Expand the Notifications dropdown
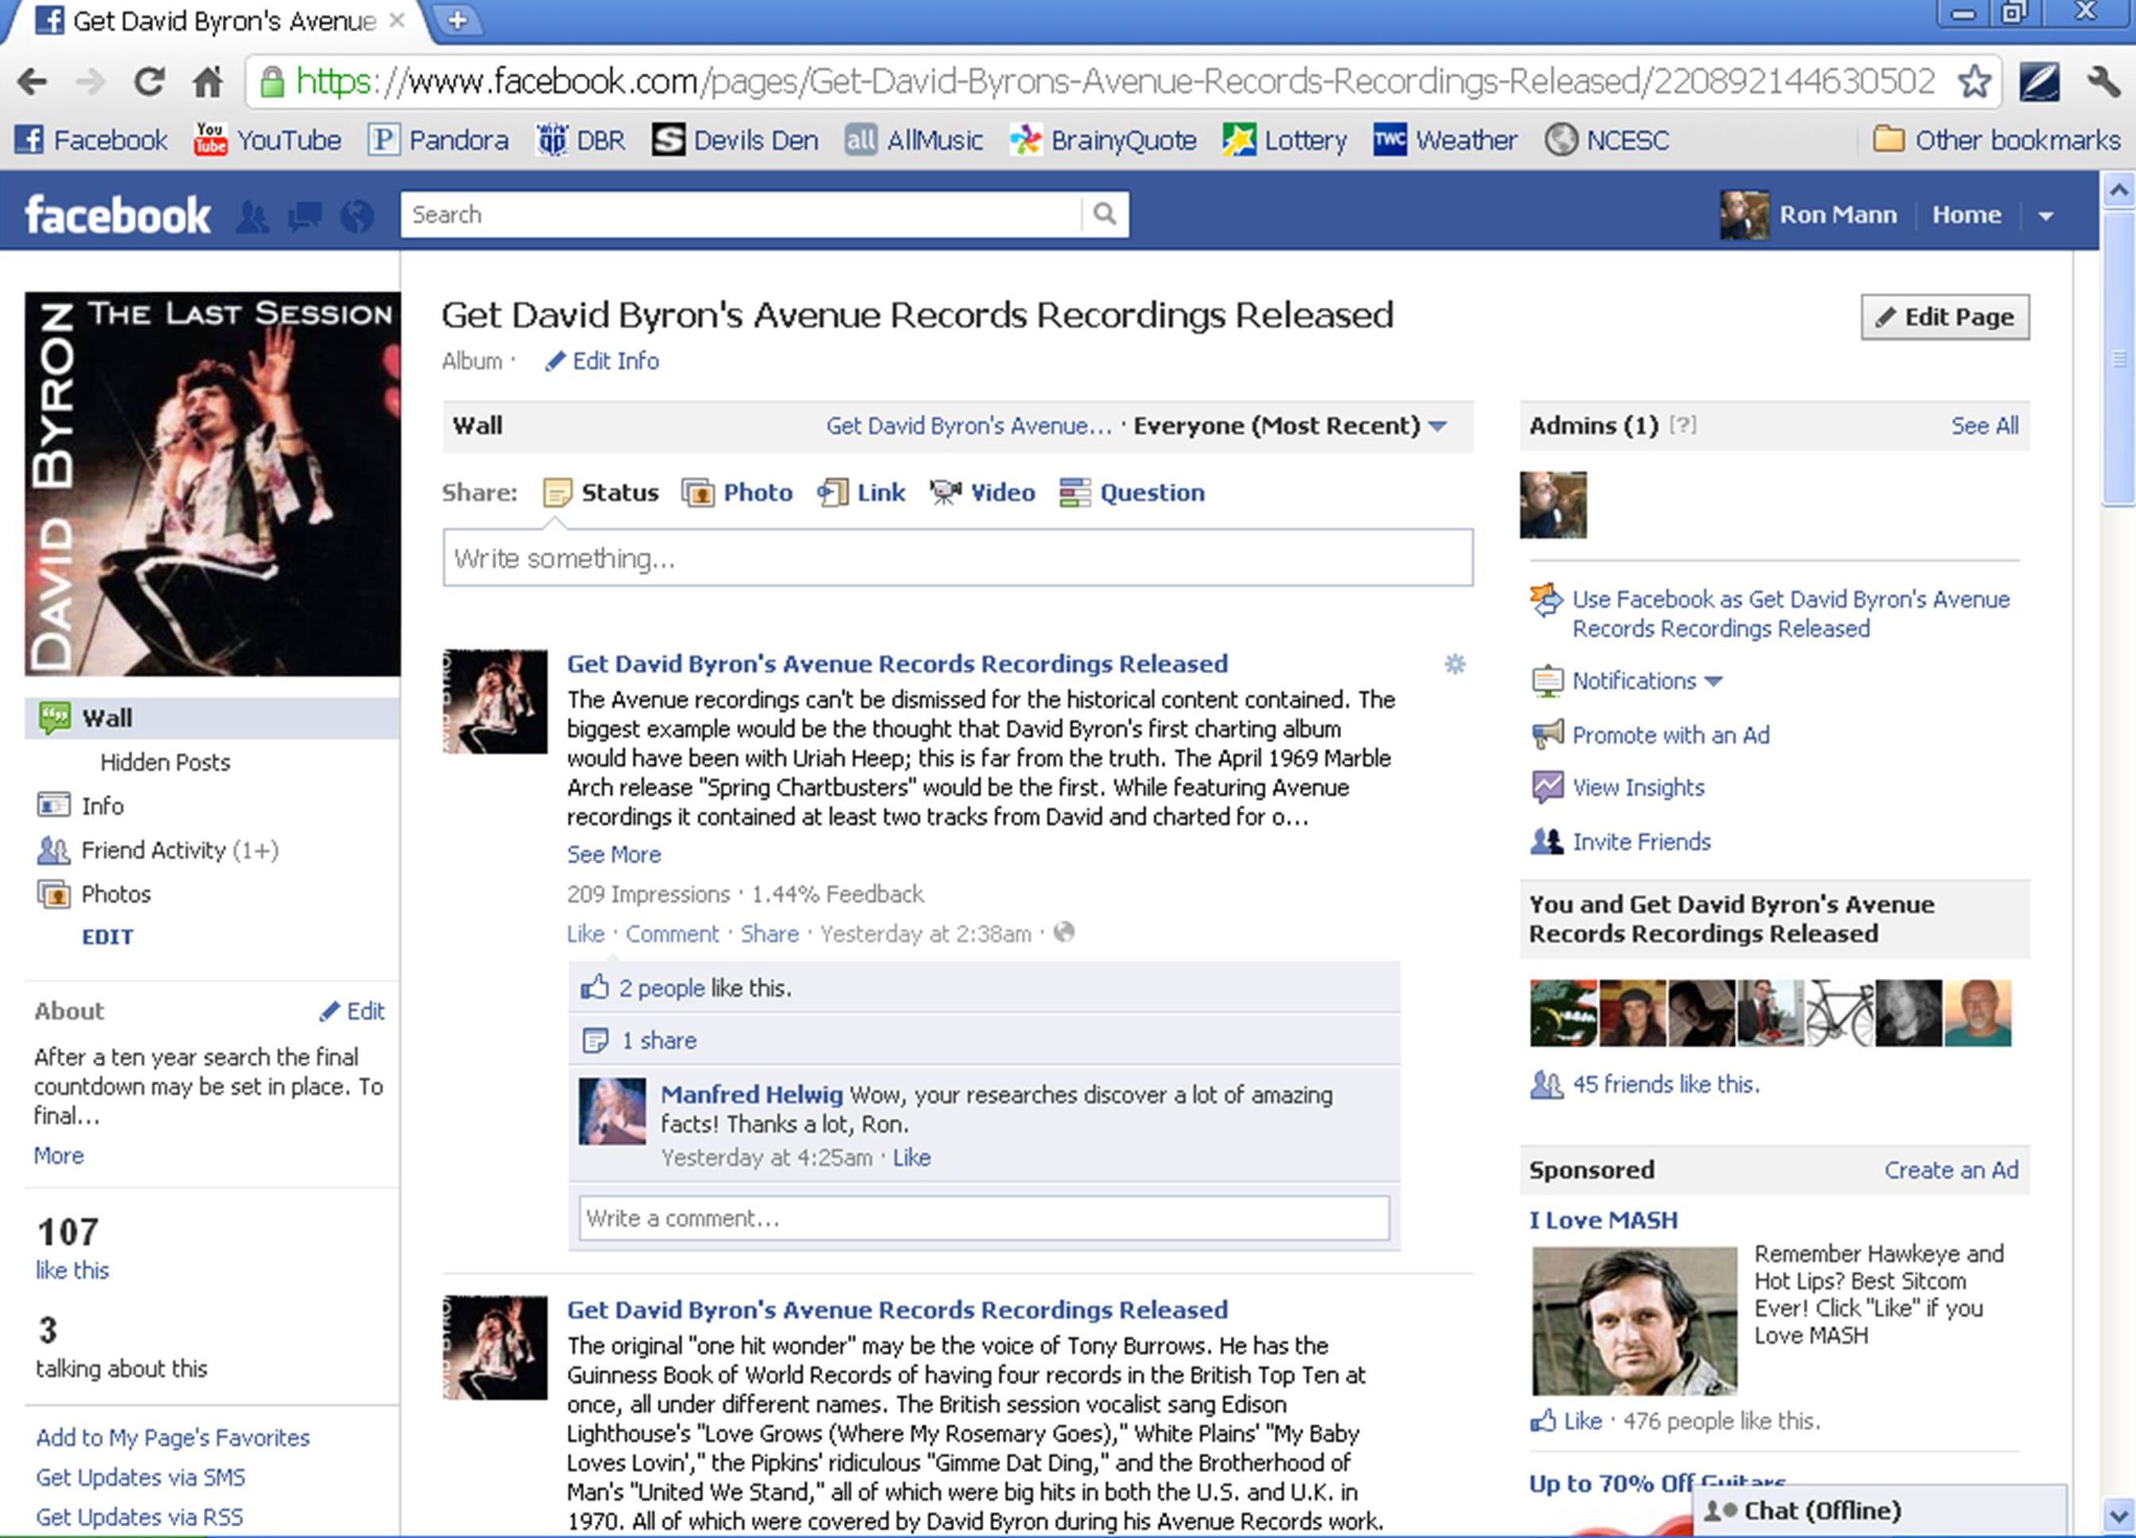This screenshot has width=2136, height=1538. click(x=1647, y=681)
